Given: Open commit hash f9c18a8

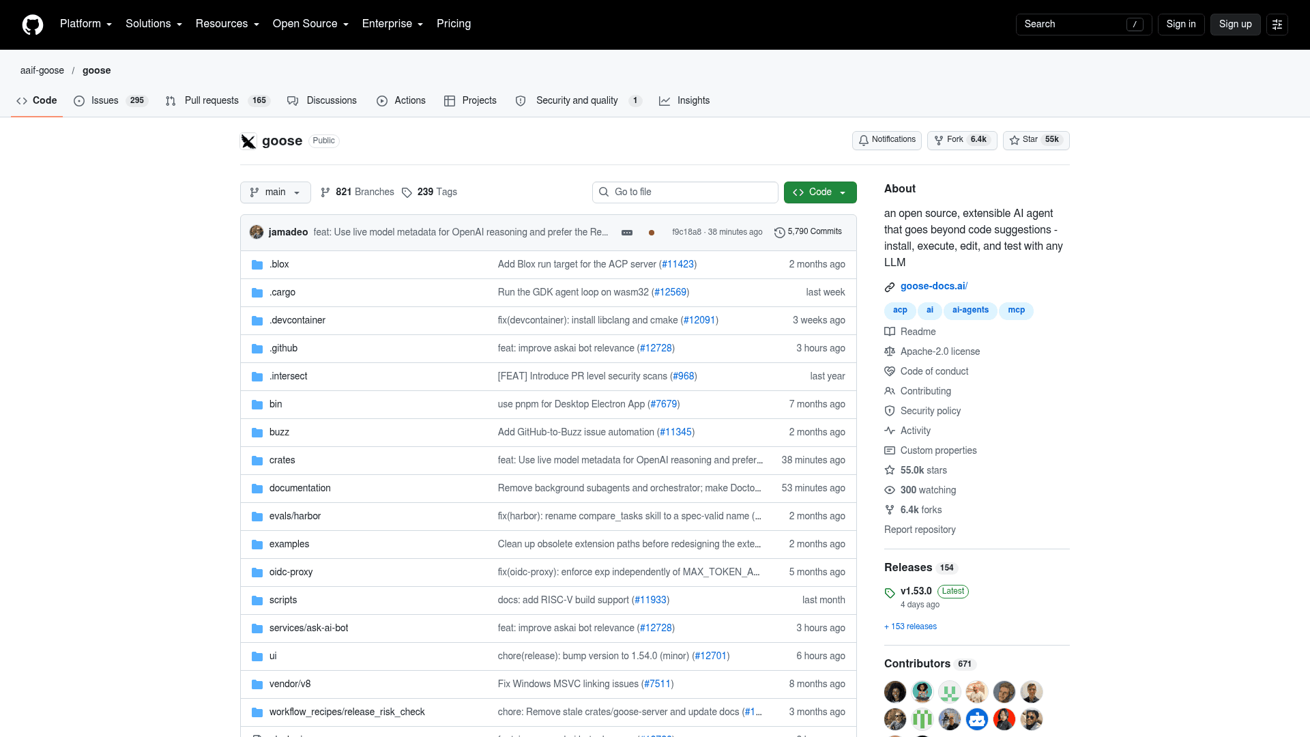Looking at the screenshot, I should click(x=686, y=233).
